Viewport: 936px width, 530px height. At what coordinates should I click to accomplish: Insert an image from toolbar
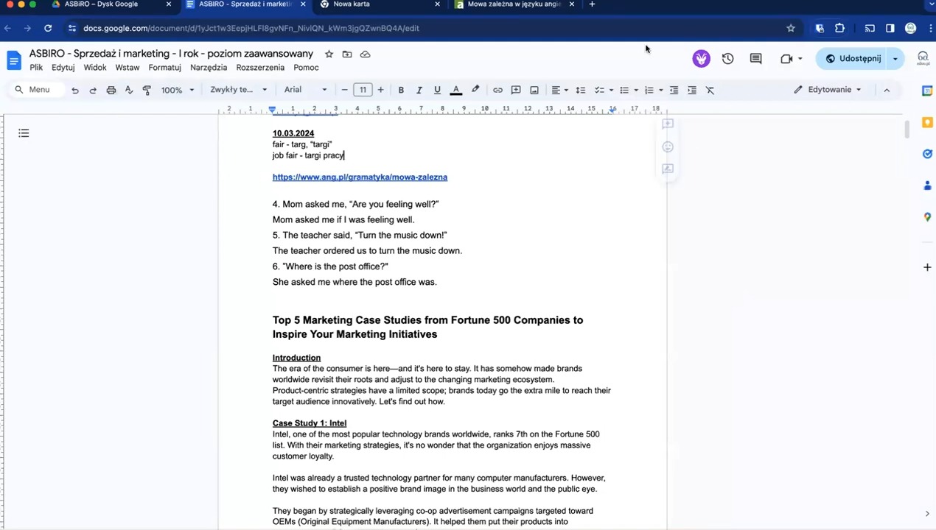tap(534, 90)
